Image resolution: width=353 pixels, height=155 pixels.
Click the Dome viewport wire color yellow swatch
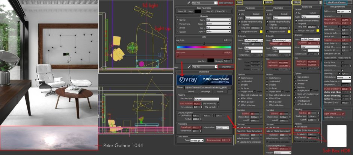tap(261, 32)
